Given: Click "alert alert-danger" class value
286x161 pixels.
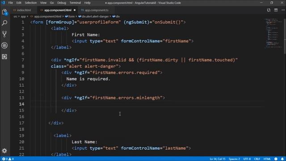Looking at the screenshot, I should pos(93,66).
